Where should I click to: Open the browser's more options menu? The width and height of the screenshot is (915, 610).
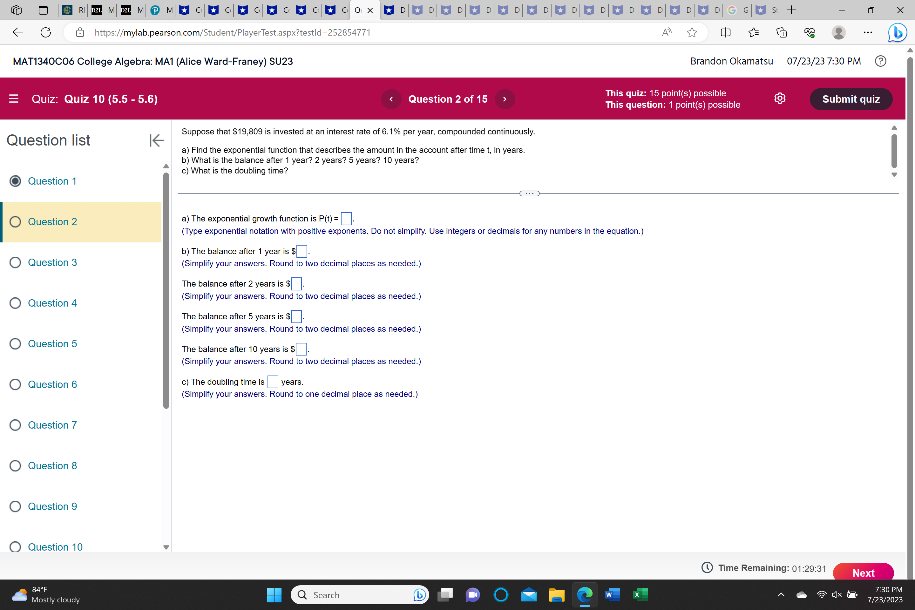(x=868, y=33)
